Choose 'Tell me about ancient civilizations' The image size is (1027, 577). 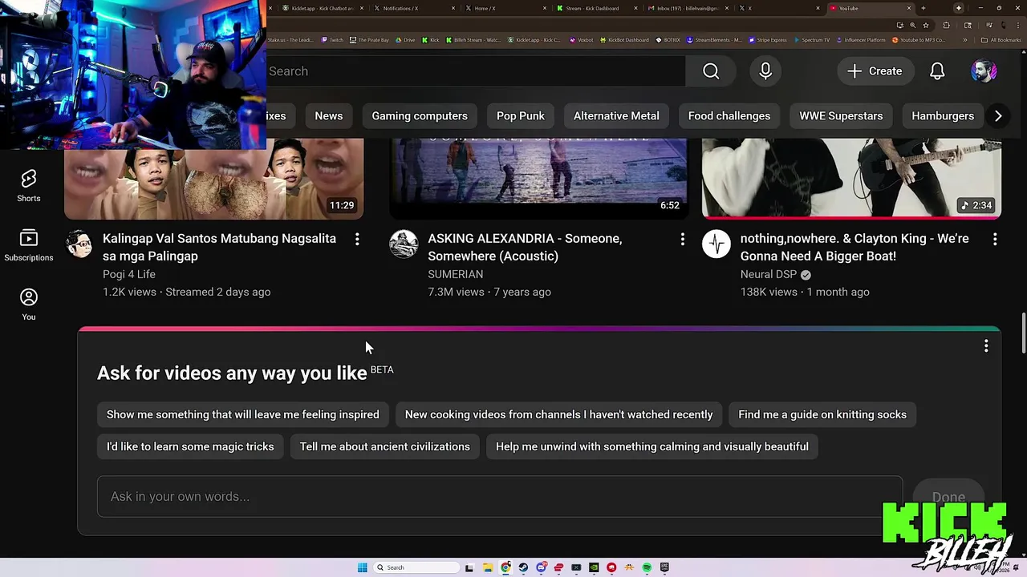(x=385, y=446)
